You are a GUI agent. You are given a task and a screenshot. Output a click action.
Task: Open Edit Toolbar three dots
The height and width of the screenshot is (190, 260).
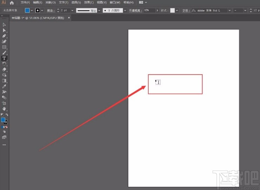click(x=4, y=145)
